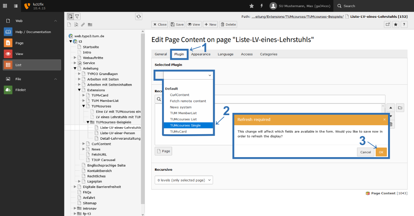Collapse the t3 tree node
The width and height of the screenshot is (414, 216).
(71, 41)
